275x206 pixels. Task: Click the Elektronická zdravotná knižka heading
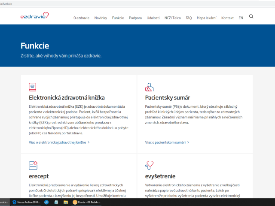(x=67, y=97)
